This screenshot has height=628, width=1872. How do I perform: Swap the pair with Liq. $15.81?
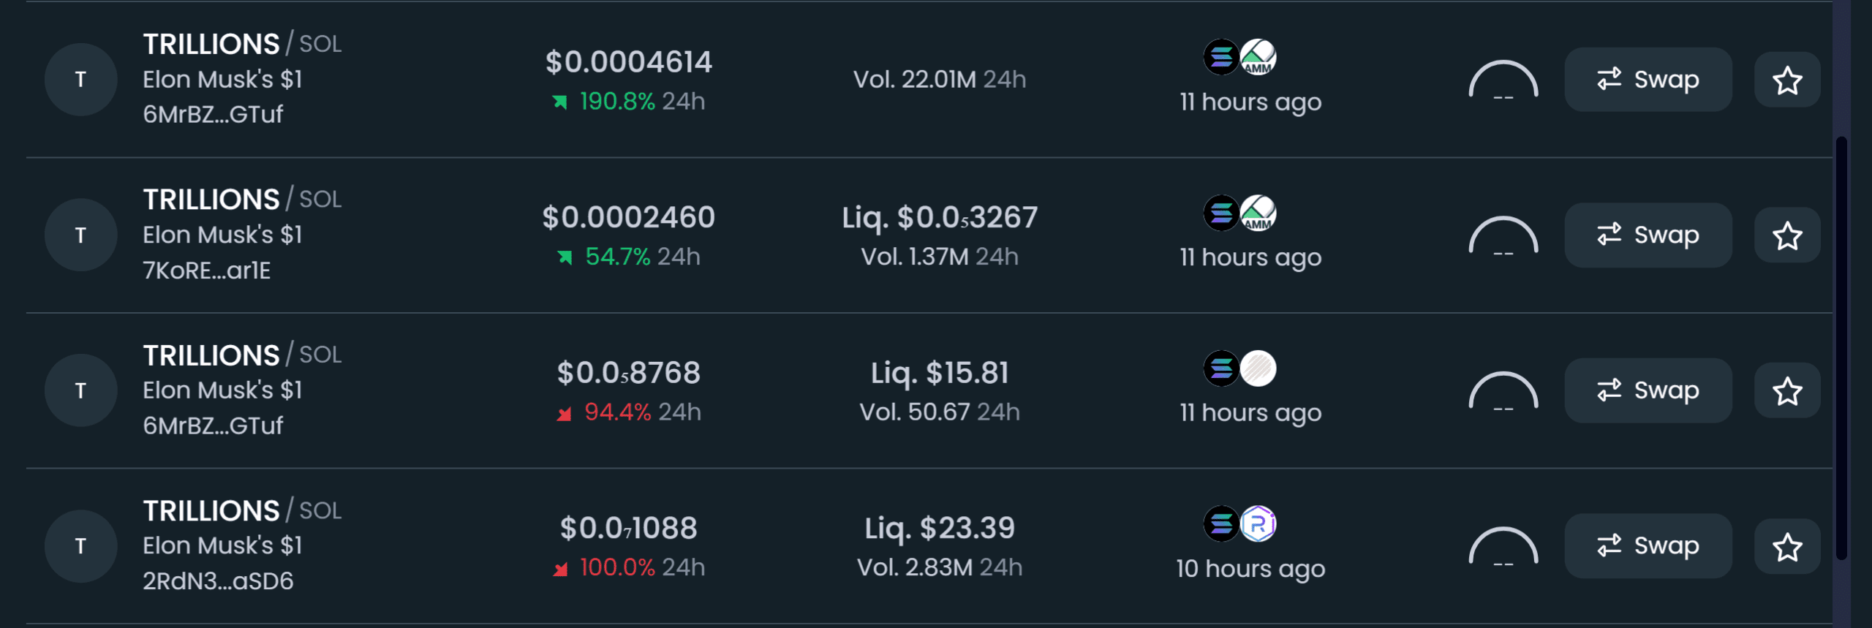click(x=1648, y=391)
